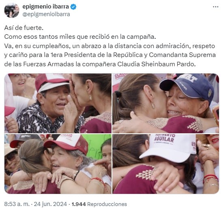Open top-left photo with maroon-white cap
This screenshot has height=208, width=221.
[58, 103]
